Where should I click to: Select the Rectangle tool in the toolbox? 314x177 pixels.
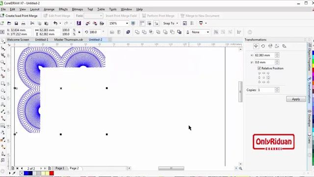[x=3, y=84]
